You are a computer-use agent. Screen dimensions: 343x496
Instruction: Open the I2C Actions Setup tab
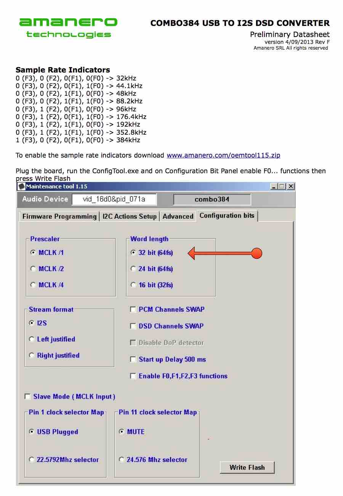pyautogui.click(x=130, y=216)
